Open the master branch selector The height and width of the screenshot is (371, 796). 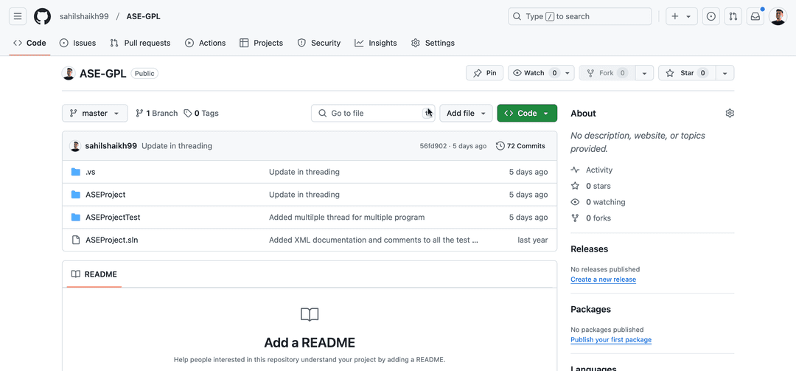pyautogui.click(x=94, y=114)
